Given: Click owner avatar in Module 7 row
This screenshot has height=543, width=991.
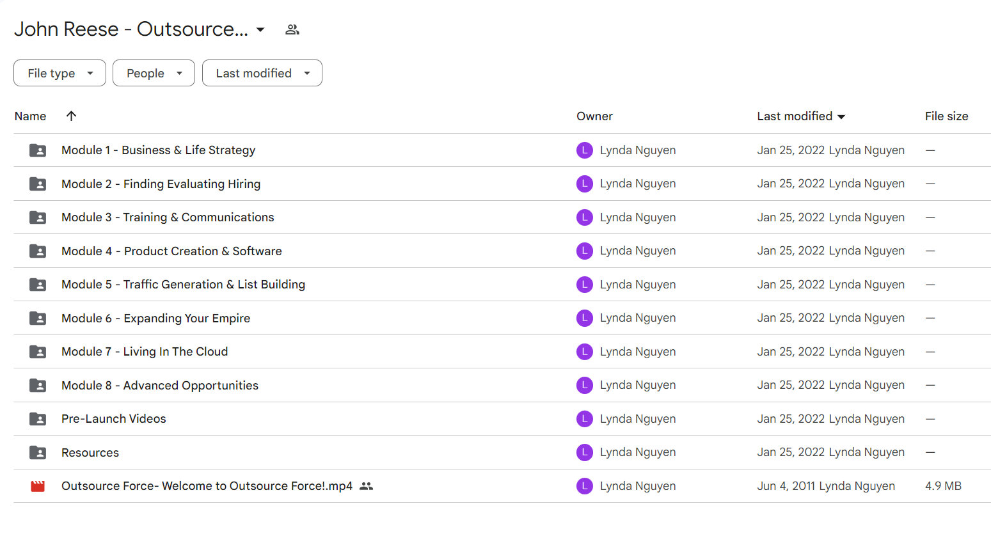Looking at the screenshot, I should (585, 352).
